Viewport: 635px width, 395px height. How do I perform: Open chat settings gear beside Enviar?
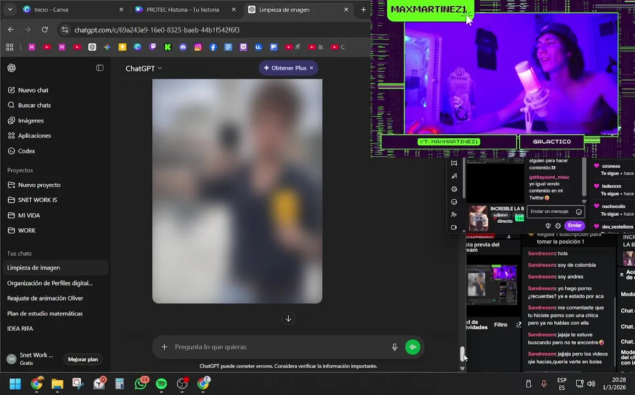(x=558, y=226)
